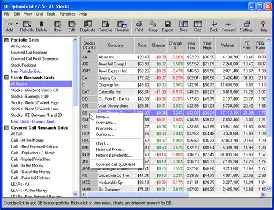This screenshot has width=274, height=210.
Task: Select the Boeing Co company cell
Action: (116, 78)
